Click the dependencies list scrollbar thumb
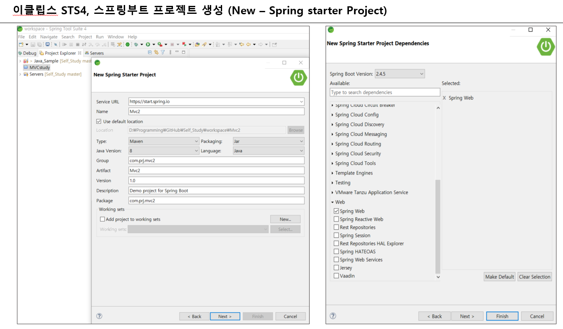Screen dimensions: 563x329 tap(438, 227)
